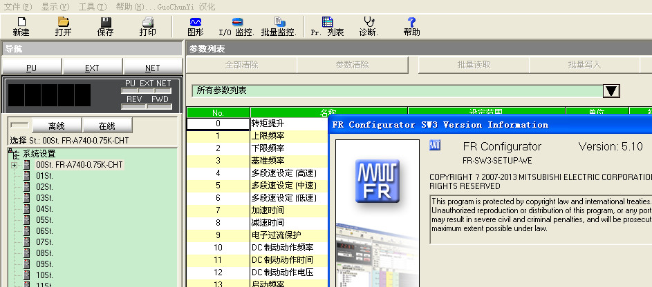Viewport: 652px width, 287px height.
Task: Switch to PU operation mode
Action: [31, 68]
